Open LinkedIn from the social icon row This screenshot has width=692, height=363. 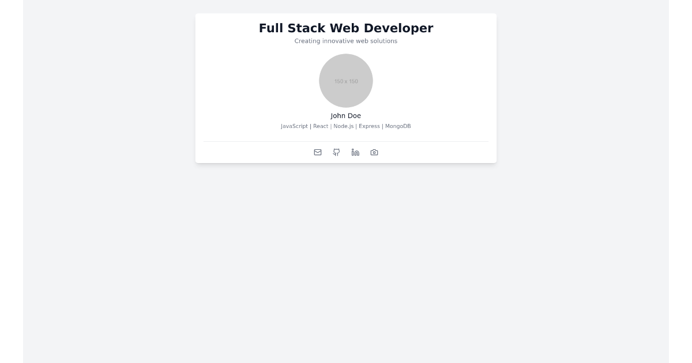(x=355, y=152)
